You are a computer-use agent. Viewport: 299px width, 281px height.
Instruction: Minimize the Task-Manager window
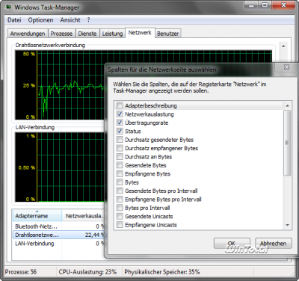click(x=251, y=4)
